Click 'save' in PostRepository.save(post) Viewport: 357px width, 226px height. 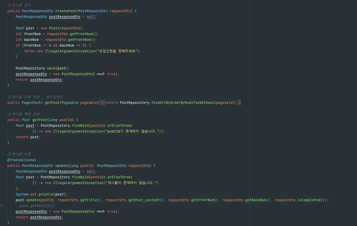click(51, 68)
